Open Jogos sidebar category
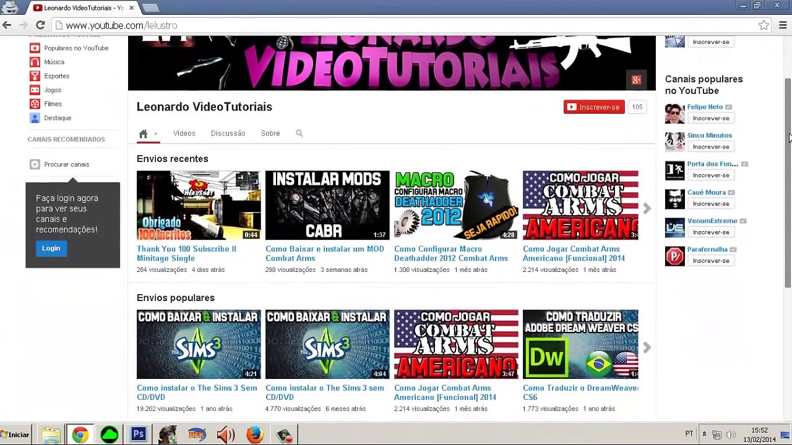 pos(53,90)
